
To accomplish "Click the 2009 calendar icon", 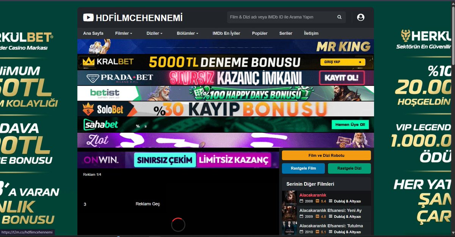I will [x=301, y=217].
